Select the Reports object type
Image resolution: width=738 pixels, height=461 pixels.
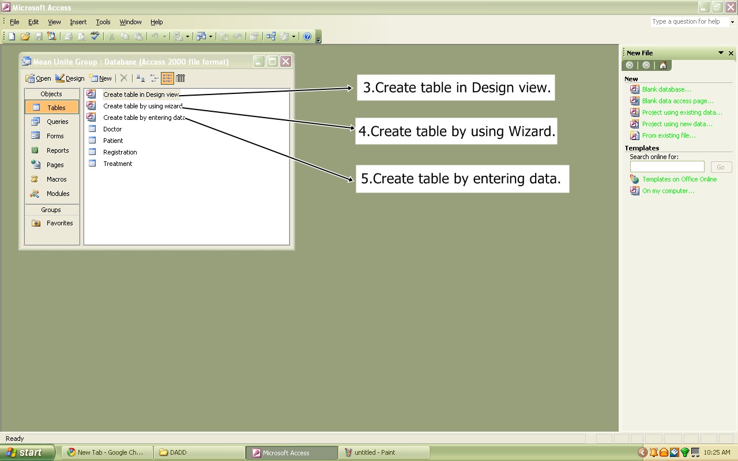pos(52,150)
